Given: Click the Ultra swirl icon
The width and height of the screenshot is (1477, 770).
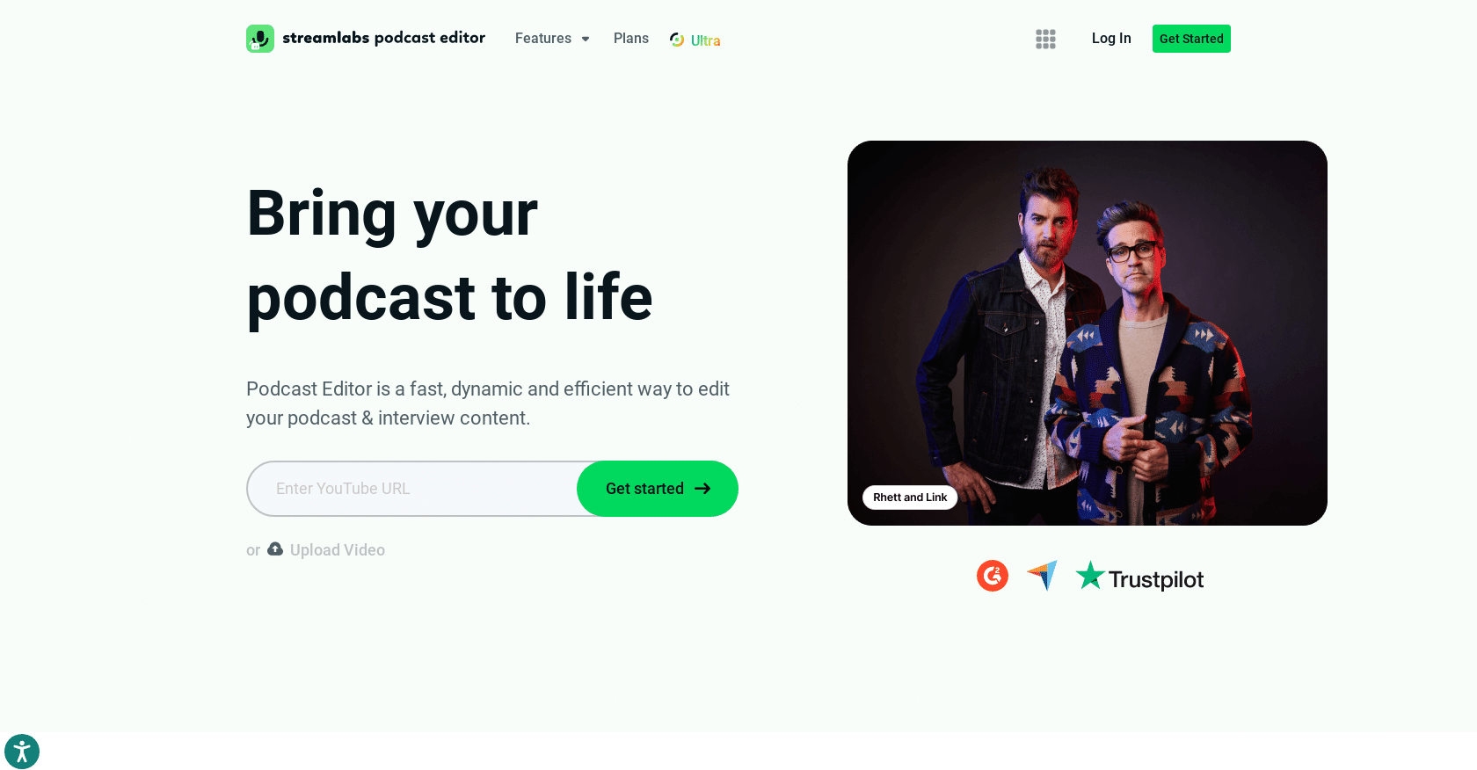Looking at the screenshot, I should (x=677, y=40).
